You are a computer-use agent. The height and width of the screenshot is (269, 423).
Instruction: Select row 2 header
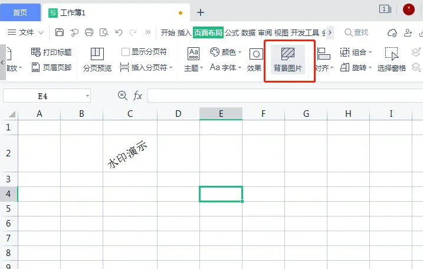(x=9, y=153)
